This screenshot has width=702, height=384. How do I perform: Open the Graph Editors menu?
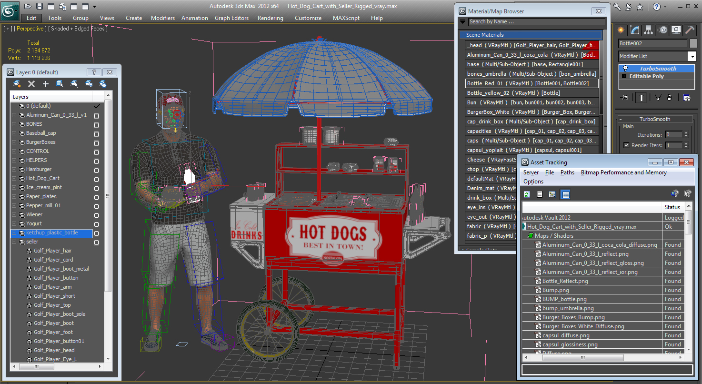tap(231, 18)
